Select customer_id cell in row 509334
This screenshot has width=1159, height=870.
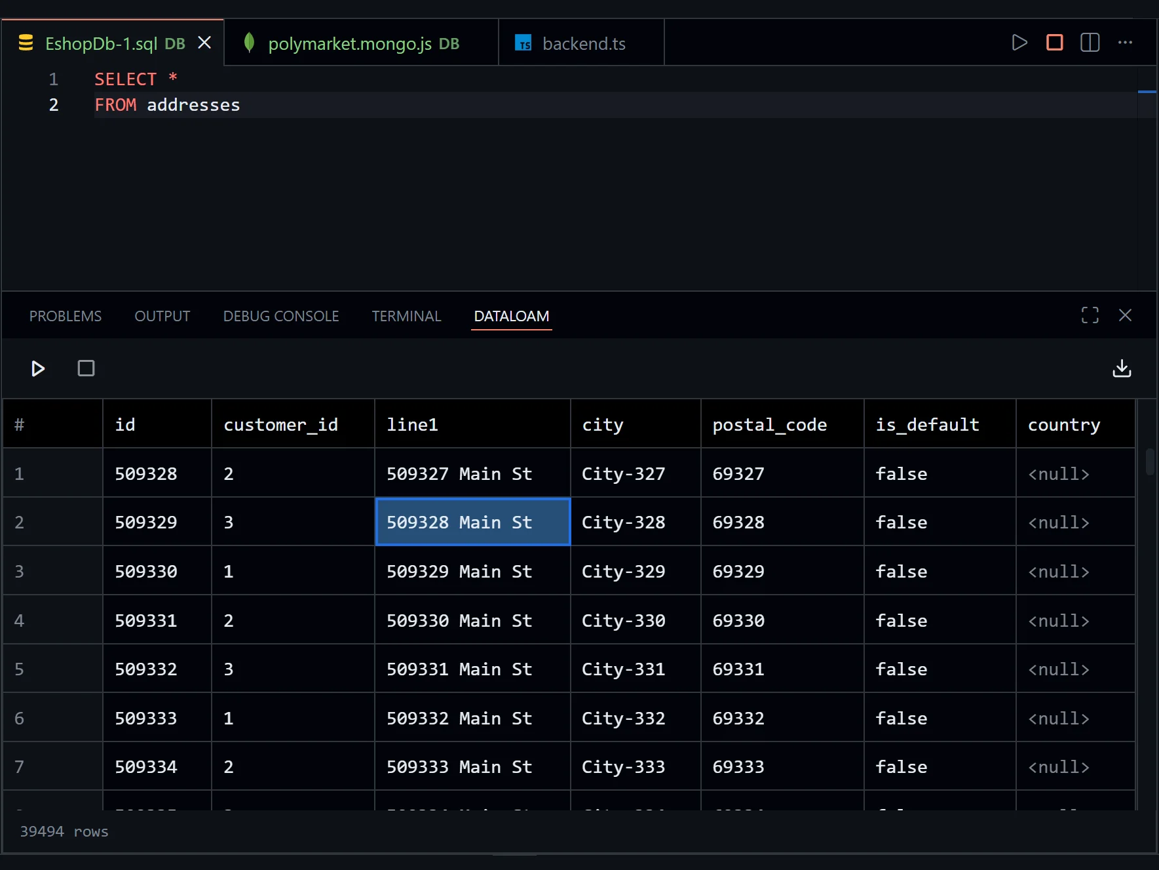click(293, 766)
